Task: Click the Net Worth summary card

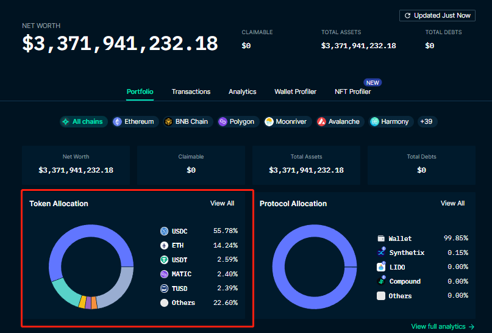Action: point(76,165)
